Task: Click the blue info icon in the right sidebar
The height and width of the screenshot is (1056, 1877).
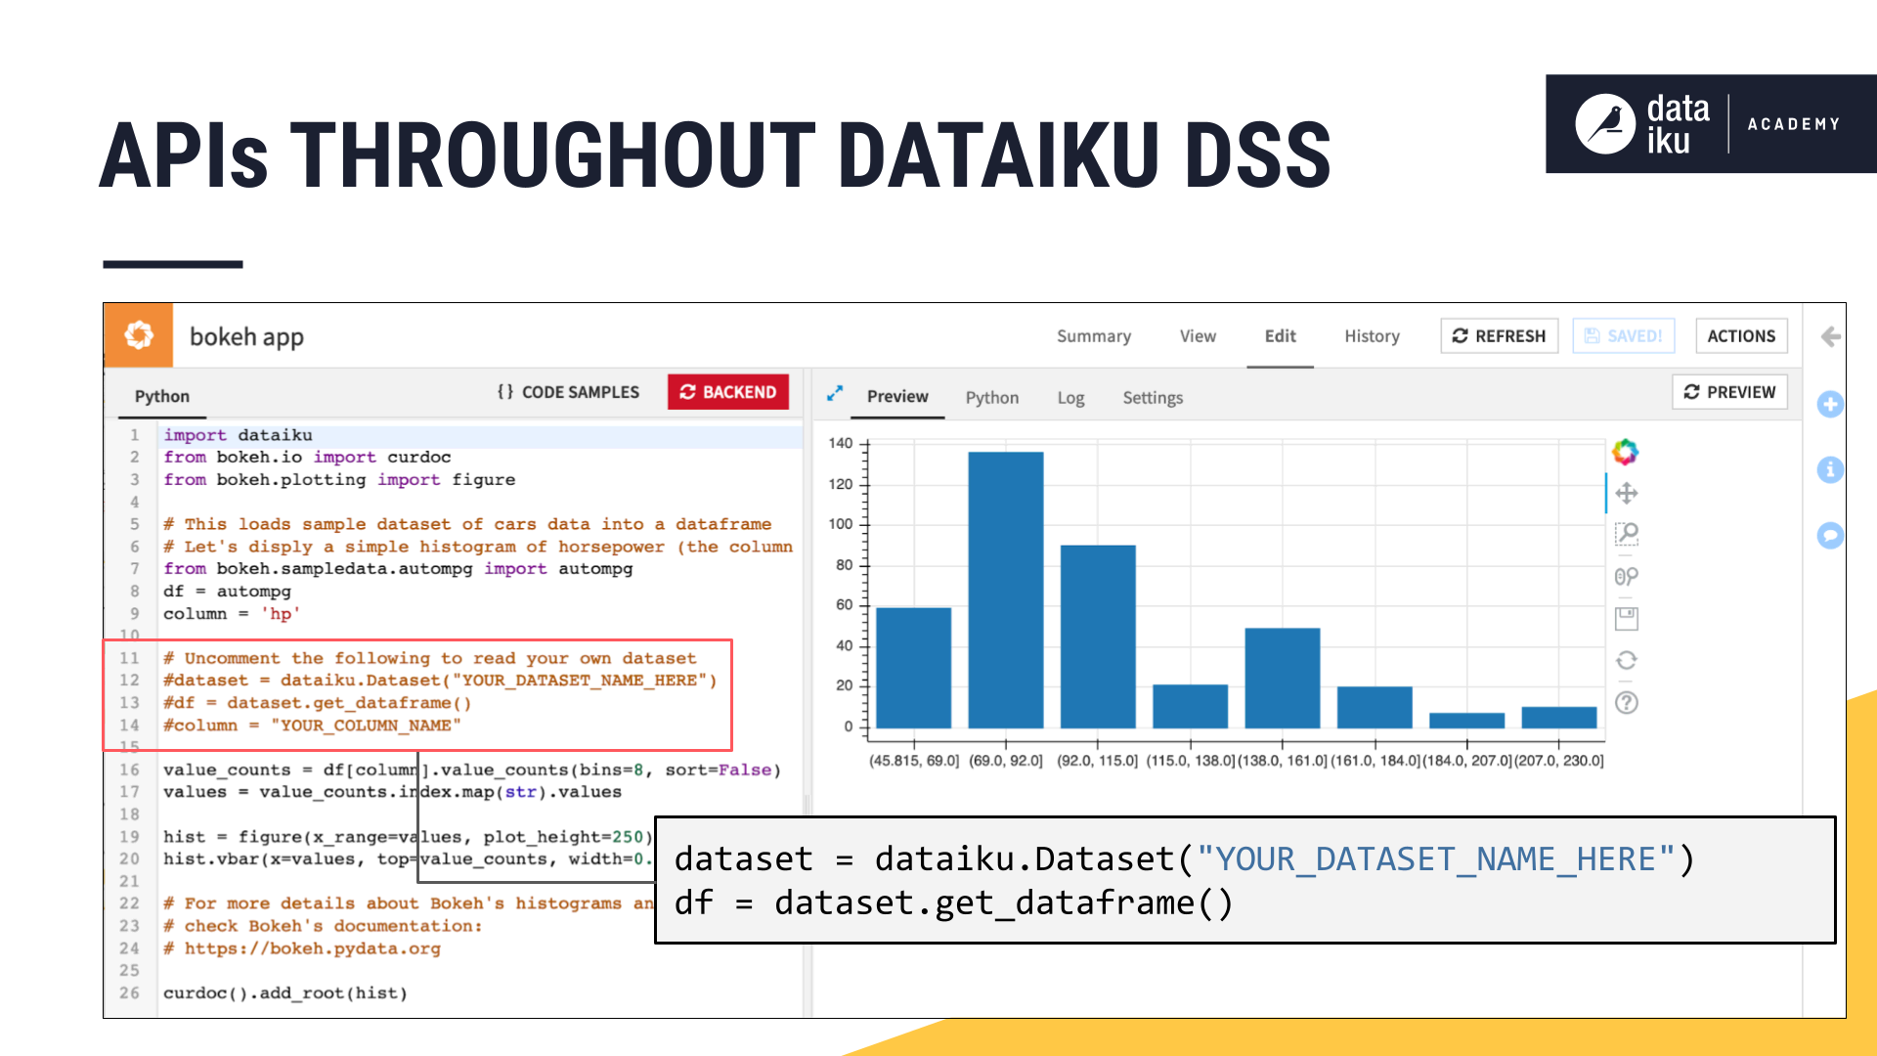Action: 1830,470
